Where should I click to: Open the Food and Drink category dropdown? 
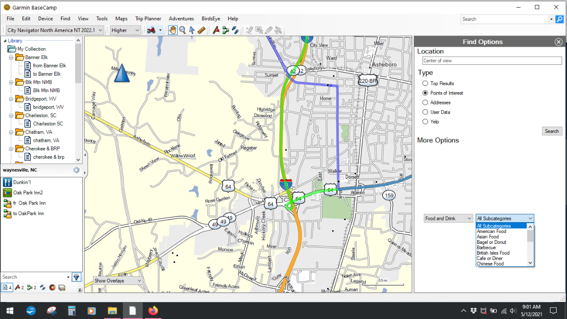click(448, 218)
